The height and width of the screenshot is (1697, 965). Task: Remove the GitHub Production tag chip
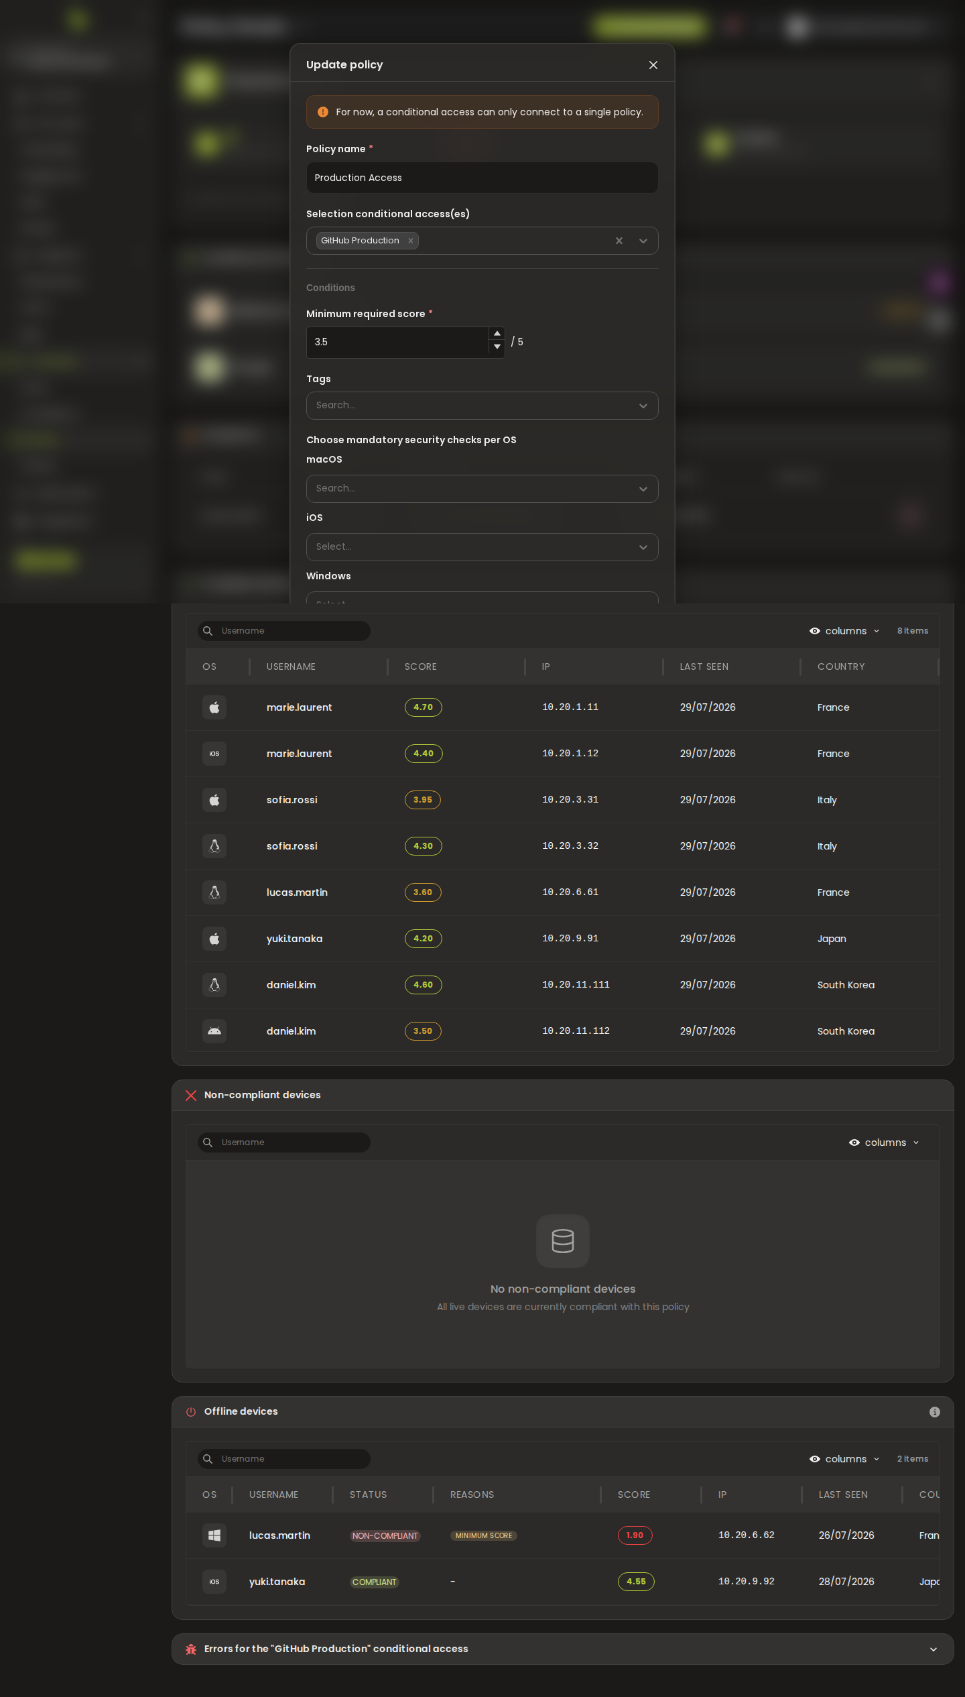[411, 241]
